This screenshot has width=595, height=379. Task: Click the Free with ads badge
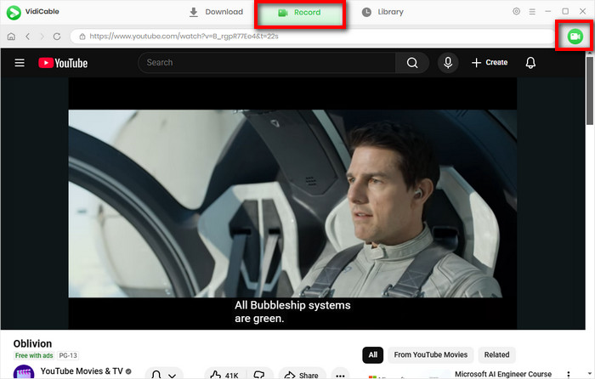(34, 355)
